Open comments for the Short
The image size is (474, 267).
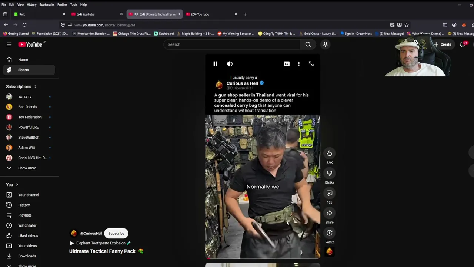click(x=329, y=193)
